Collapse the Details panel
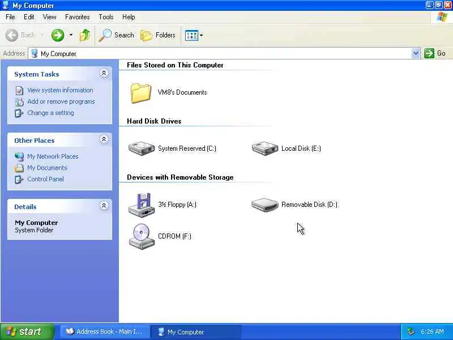The width and height of the screenshot is (453, 340). click(x=104, y=206)
